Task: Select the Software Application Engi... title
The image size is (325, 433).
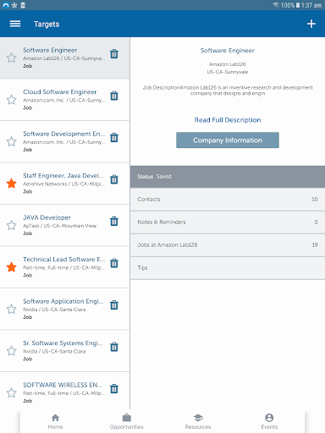Action: (x=63, y=301)
